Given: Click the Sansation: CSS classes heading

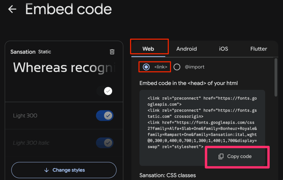Looking at the screenshot, I should point(167,175).
